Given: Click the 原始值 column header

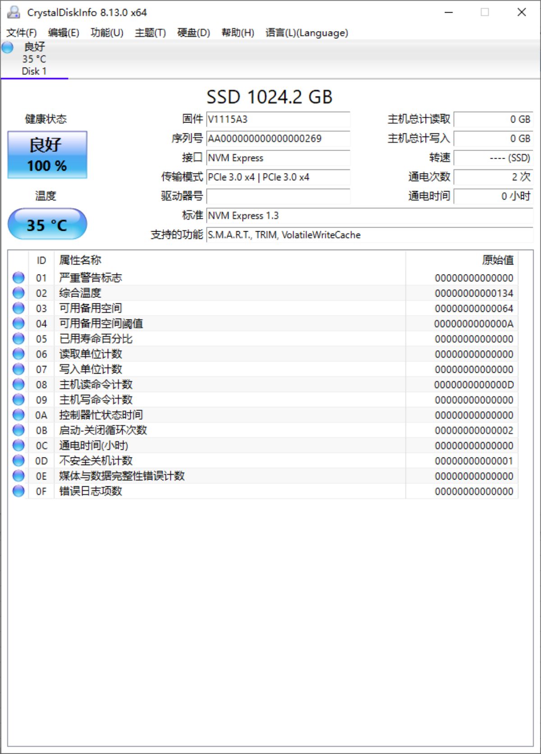Looking at the screenshot, I should click(462, 260).
